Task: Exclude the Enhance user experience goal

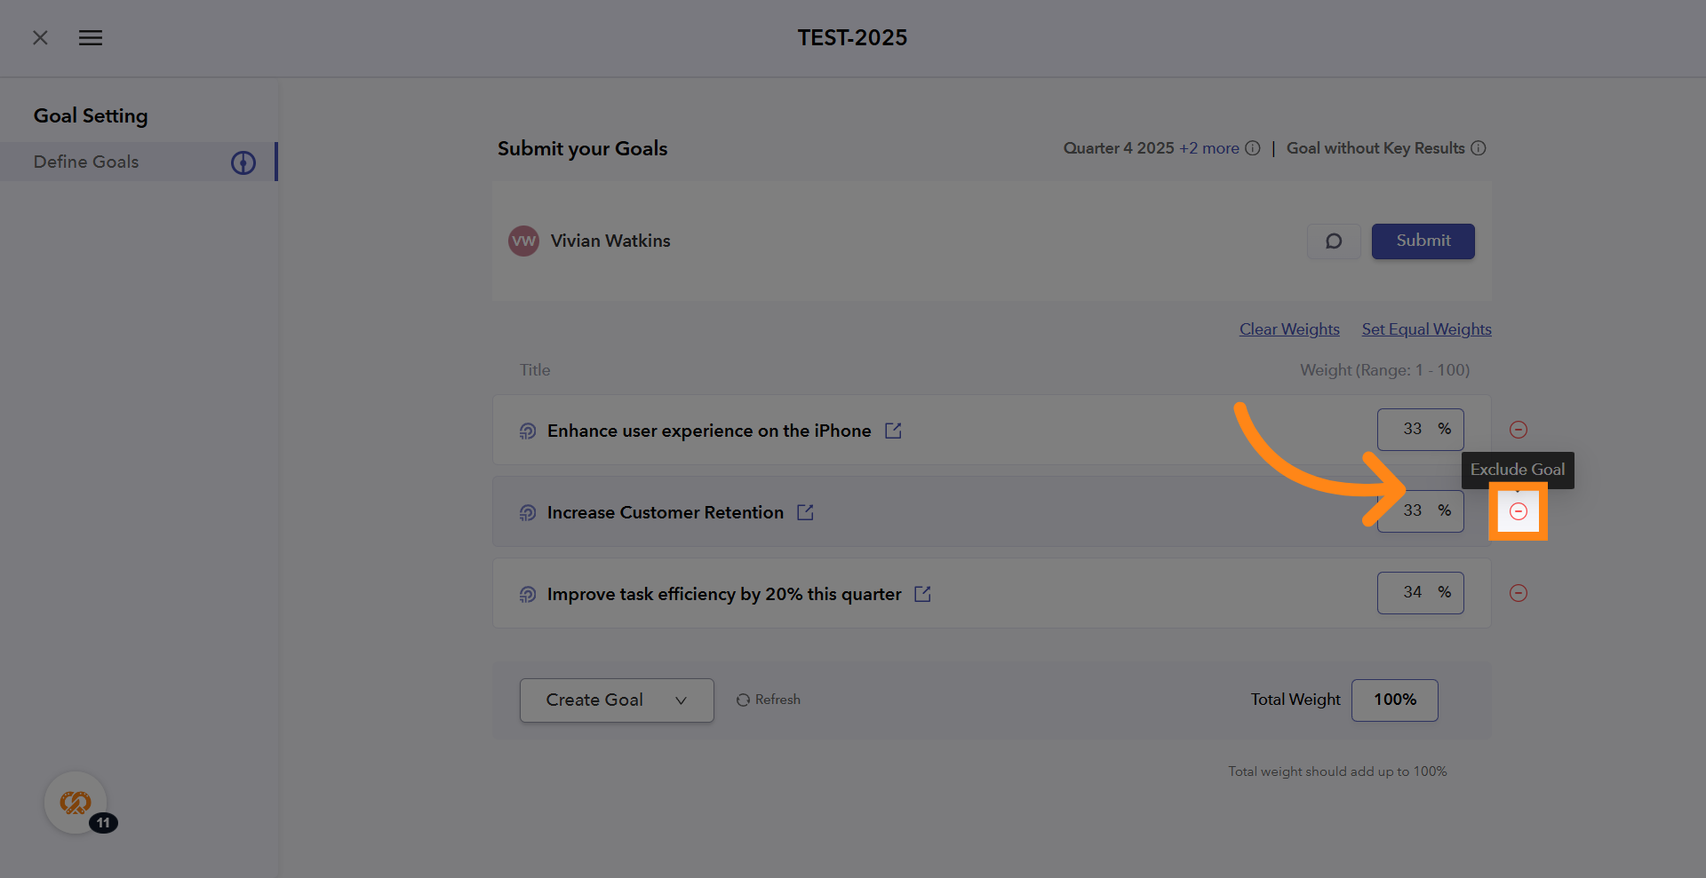Action: tap(1519, 430)
